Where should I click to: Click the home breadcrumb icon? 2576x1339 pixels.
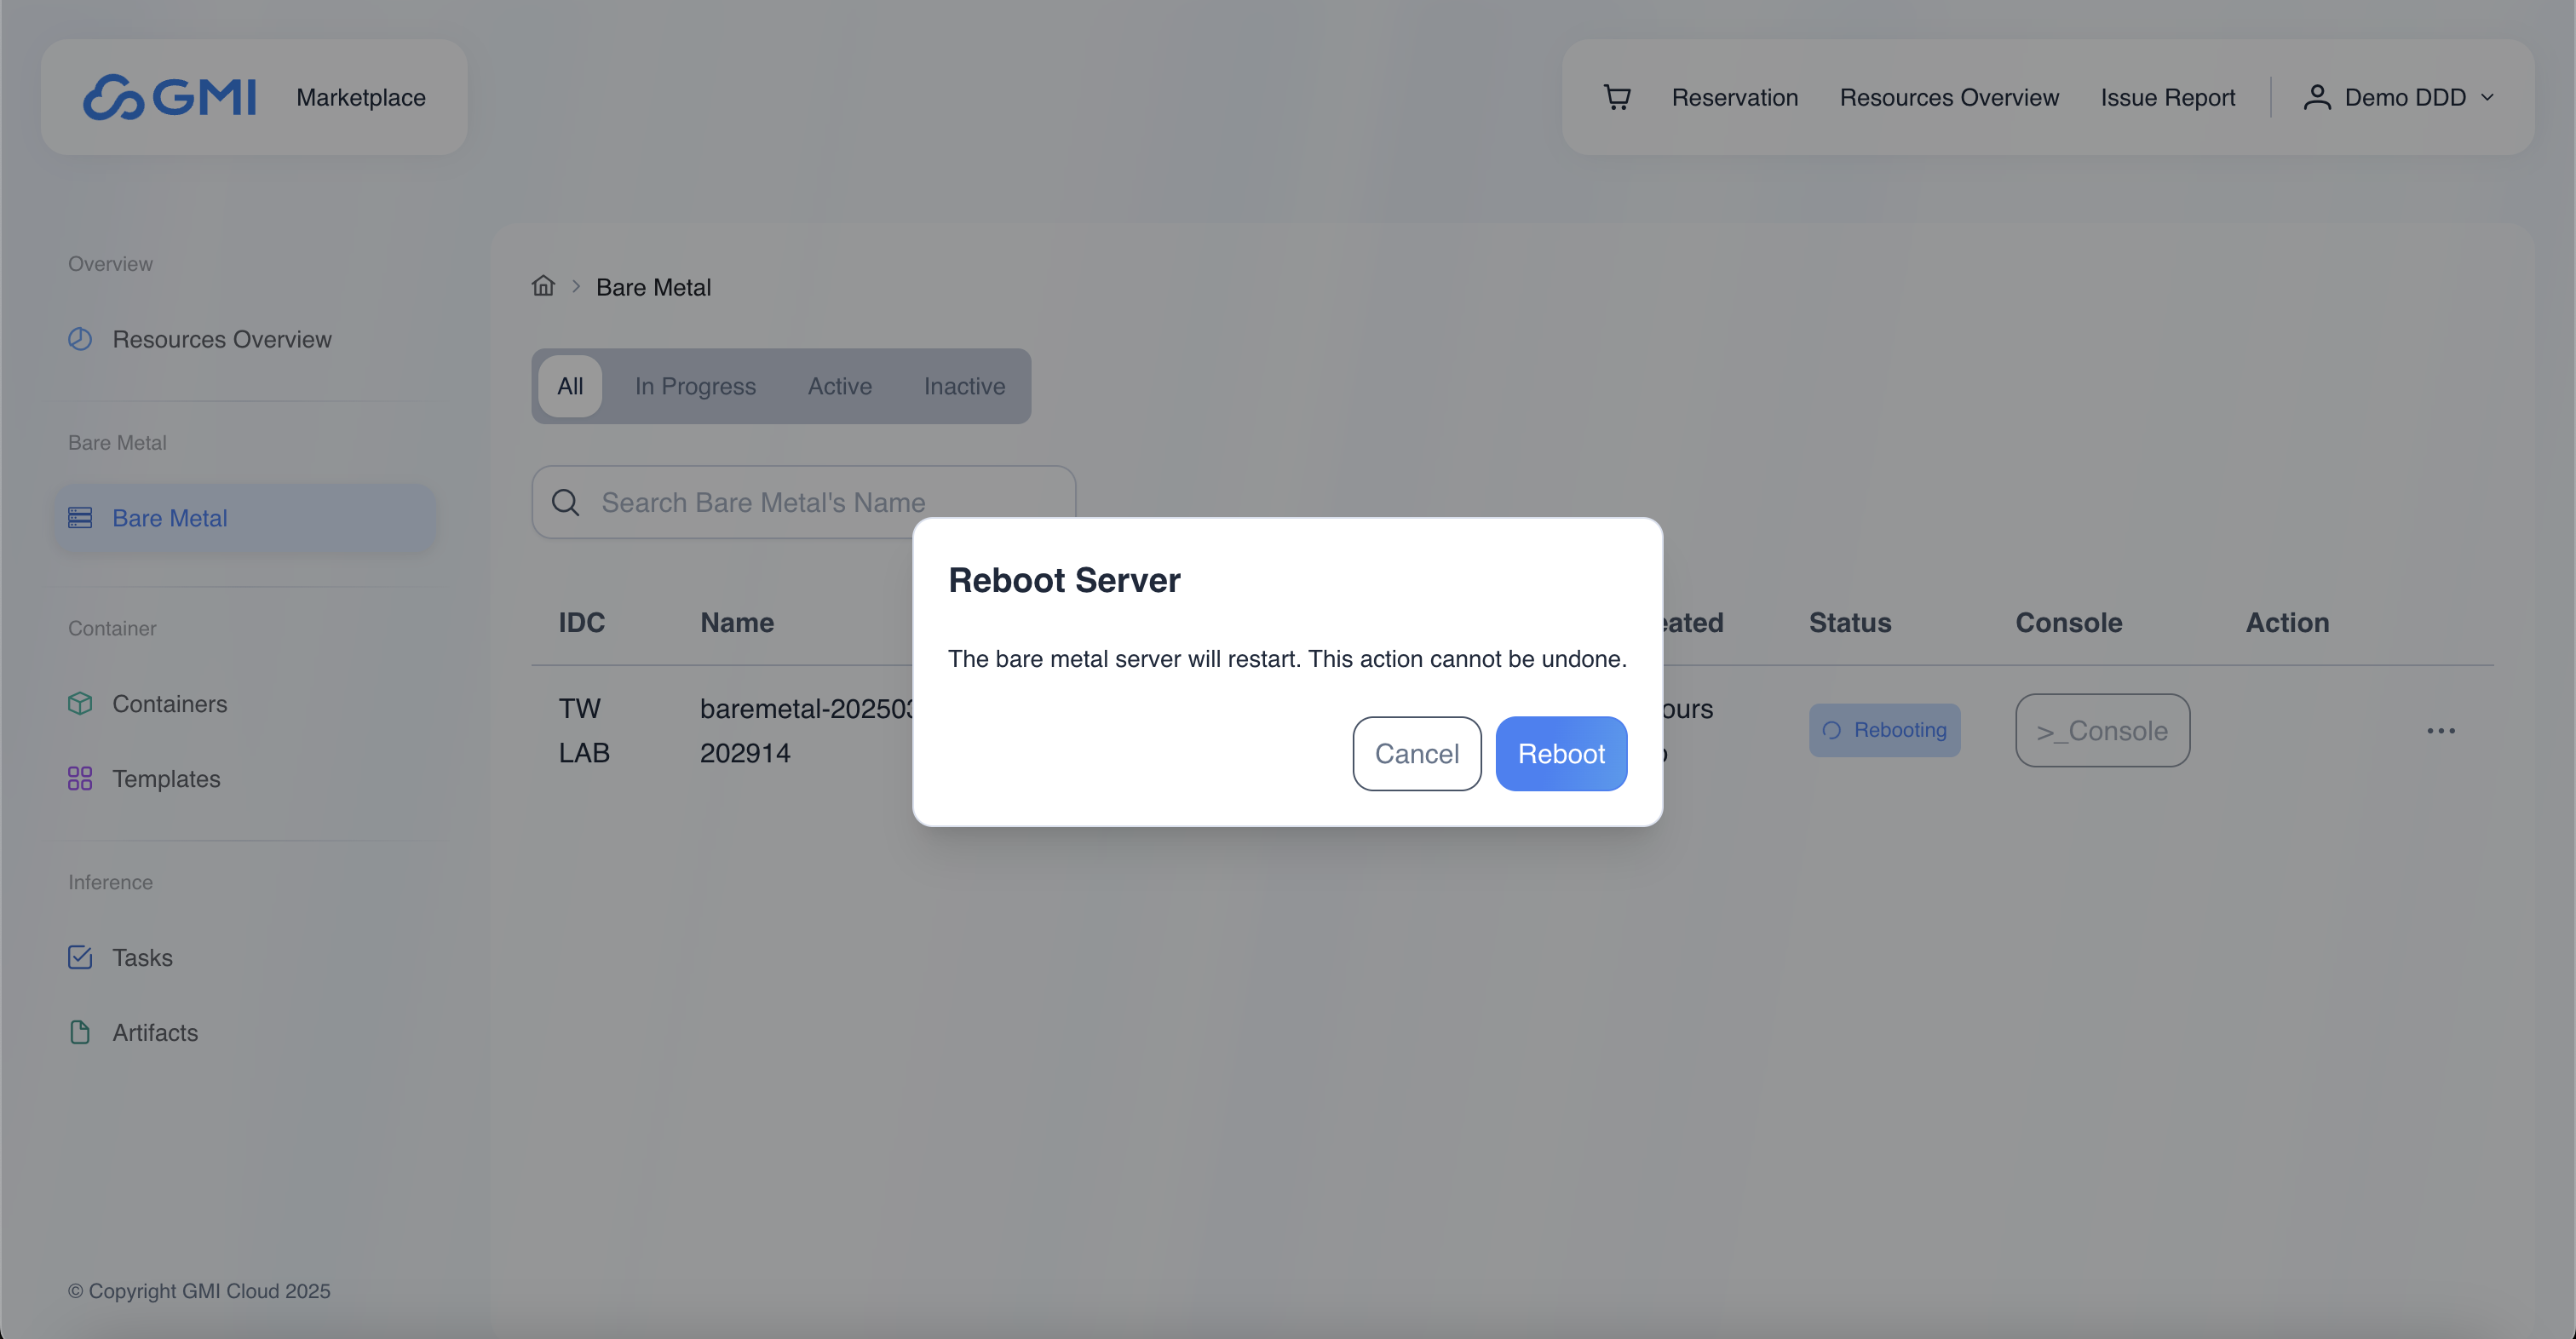[543, 286]
